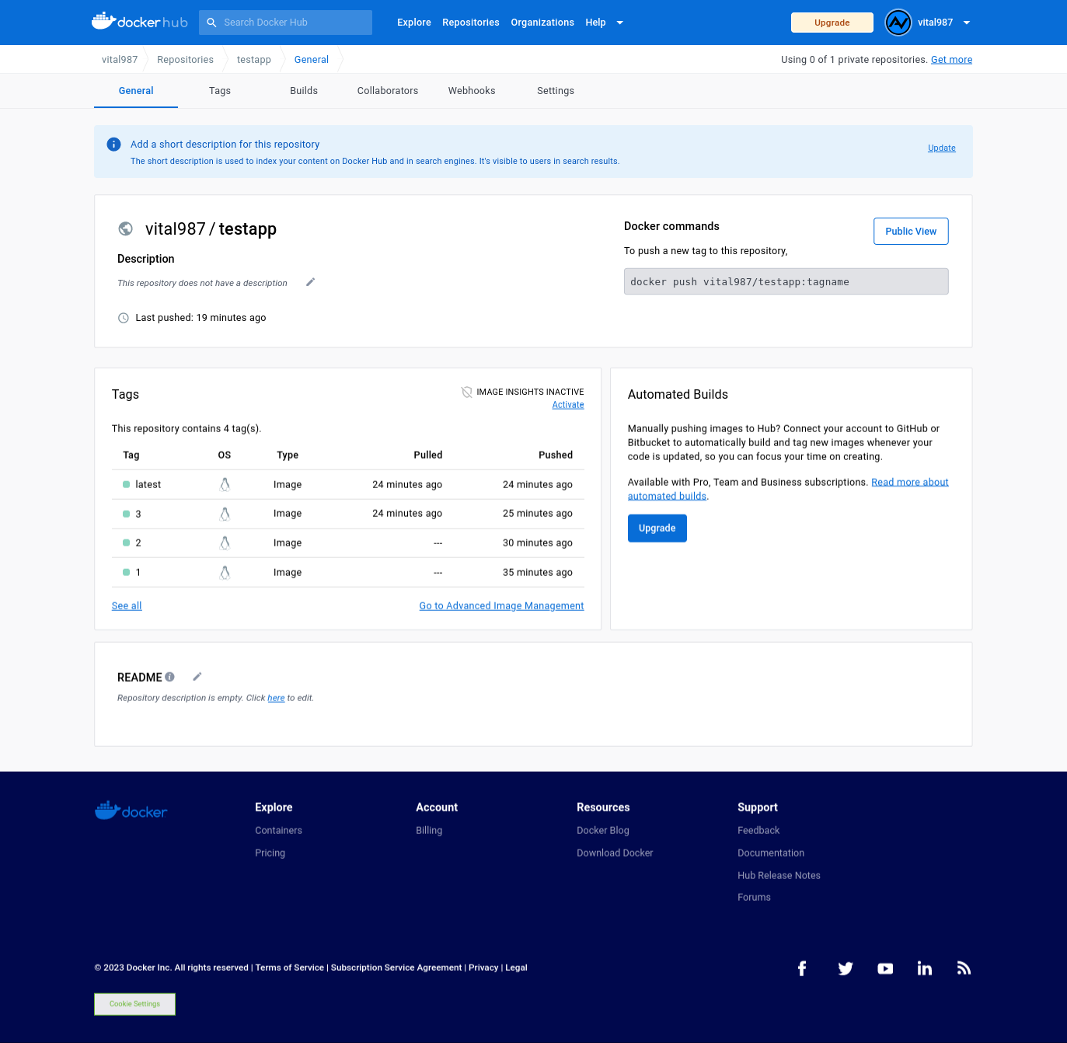Image resolution: width=1067 pixels, height=1043 pixels.
Task: Click the Image Insights shield icon
Action: pyautogui.click(x=467, y=392)
